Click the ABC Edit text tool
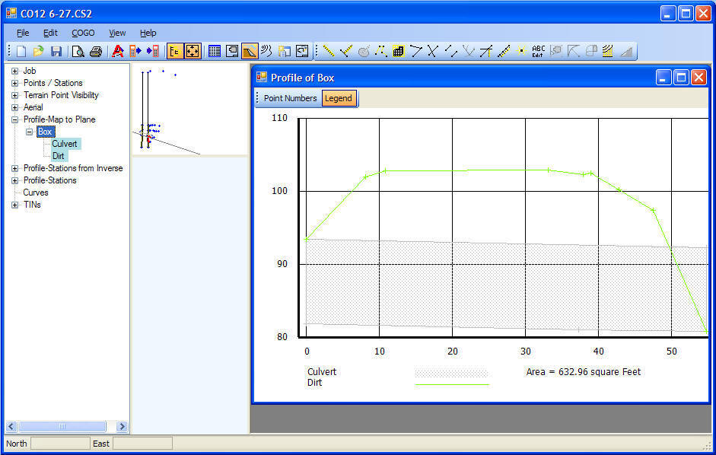This screenshot has width=716, height=455. click(539, 52)
